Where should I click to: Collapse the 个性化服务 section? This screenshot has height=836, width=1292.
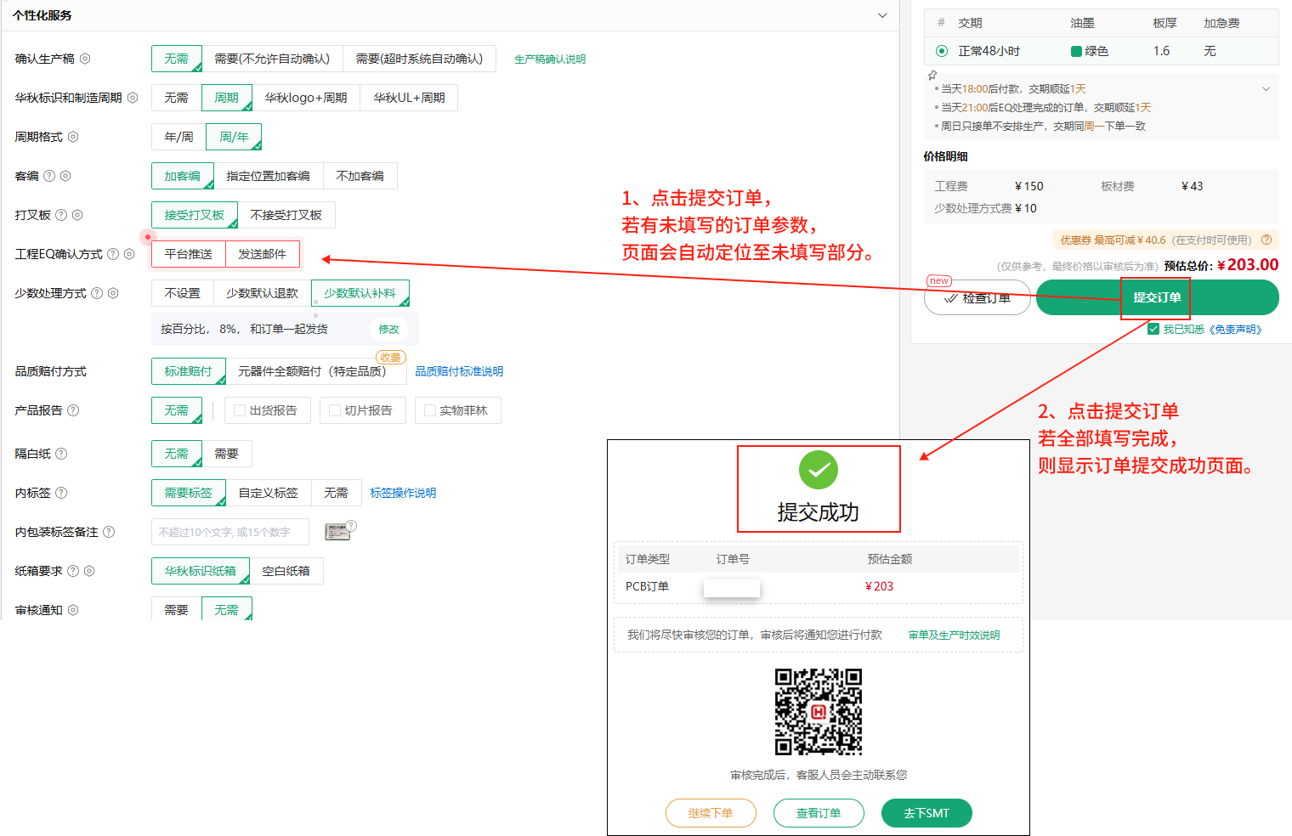[x=882, y=15]
